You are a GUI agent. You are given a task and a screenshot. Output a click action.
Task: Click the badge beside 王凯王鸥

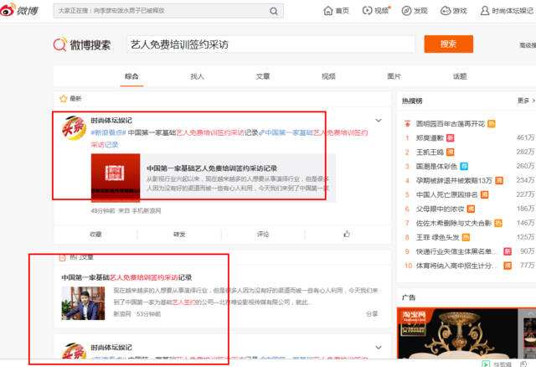tap(451, 152)
